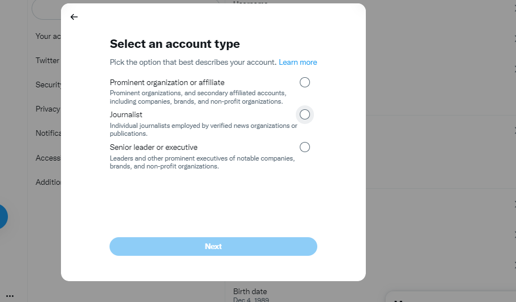The image size is (516, 302).
Task: Open the Your account settings item
Action: point(48,36)
